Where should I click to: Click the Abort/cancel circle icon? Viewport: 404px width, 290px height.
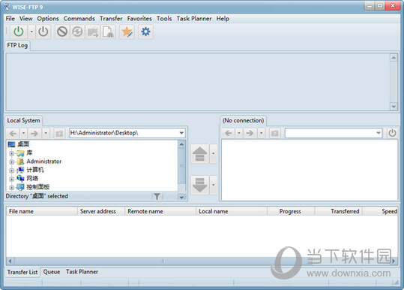[62, 32]
